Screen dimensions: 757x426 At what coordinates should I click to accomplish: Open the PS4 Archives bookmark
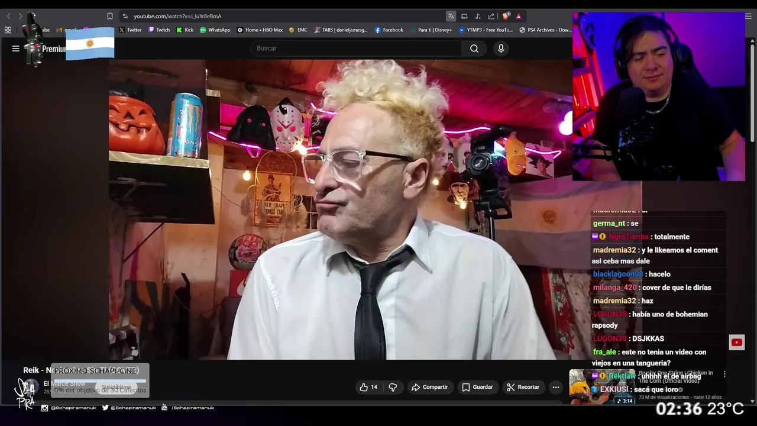545,30
